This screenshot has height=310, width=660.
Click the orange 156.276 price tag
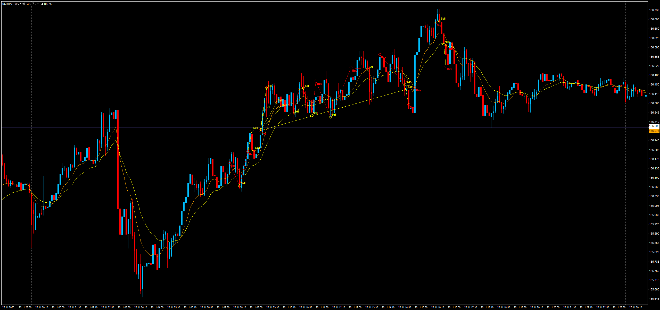pyautogui.click(x=654, y=131)
